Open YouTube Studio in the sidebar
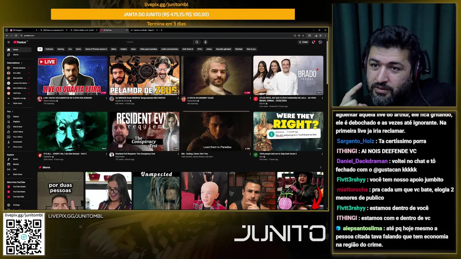 19,187
